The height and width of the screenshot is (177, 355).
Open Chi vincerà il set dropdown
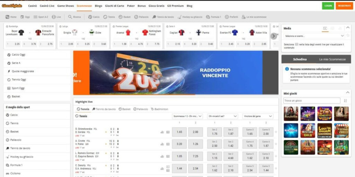pyautogui.click(x=222, y=116)
